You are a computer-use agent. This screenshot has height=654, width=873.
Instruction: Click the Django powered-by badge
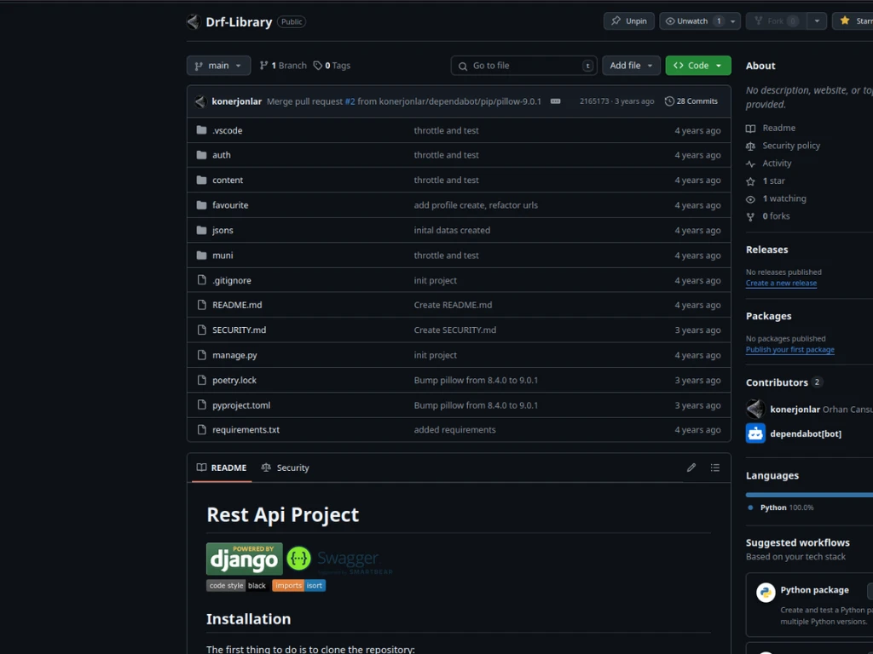[x=244, y=559]
